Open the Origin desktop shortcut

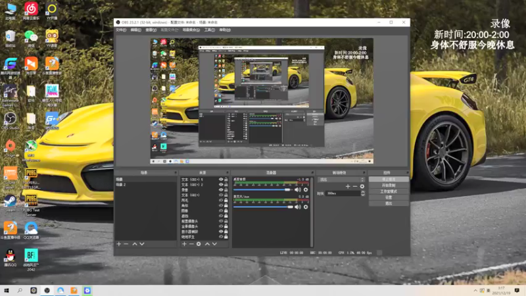coord(10,149)
